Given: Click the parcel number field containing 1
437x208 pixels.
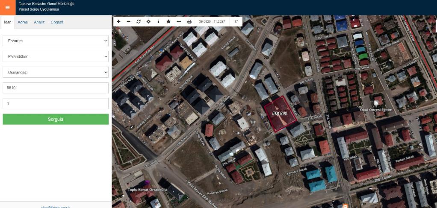Looking at the screenshot, I should pos(56,104).
